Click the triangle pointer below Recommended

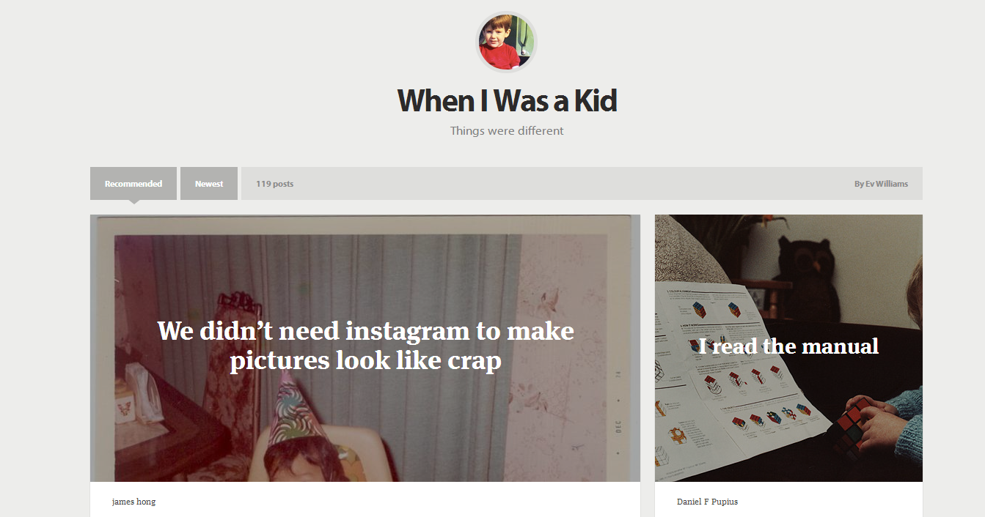click(x=133, y=202)
